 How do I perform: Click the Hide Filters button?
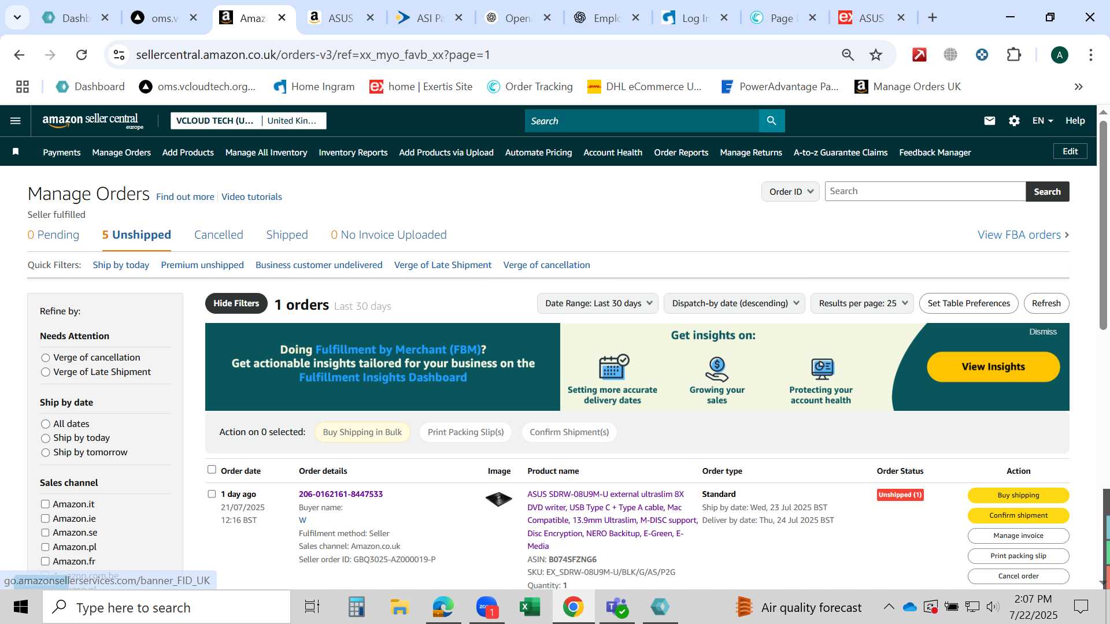[236, 303]
